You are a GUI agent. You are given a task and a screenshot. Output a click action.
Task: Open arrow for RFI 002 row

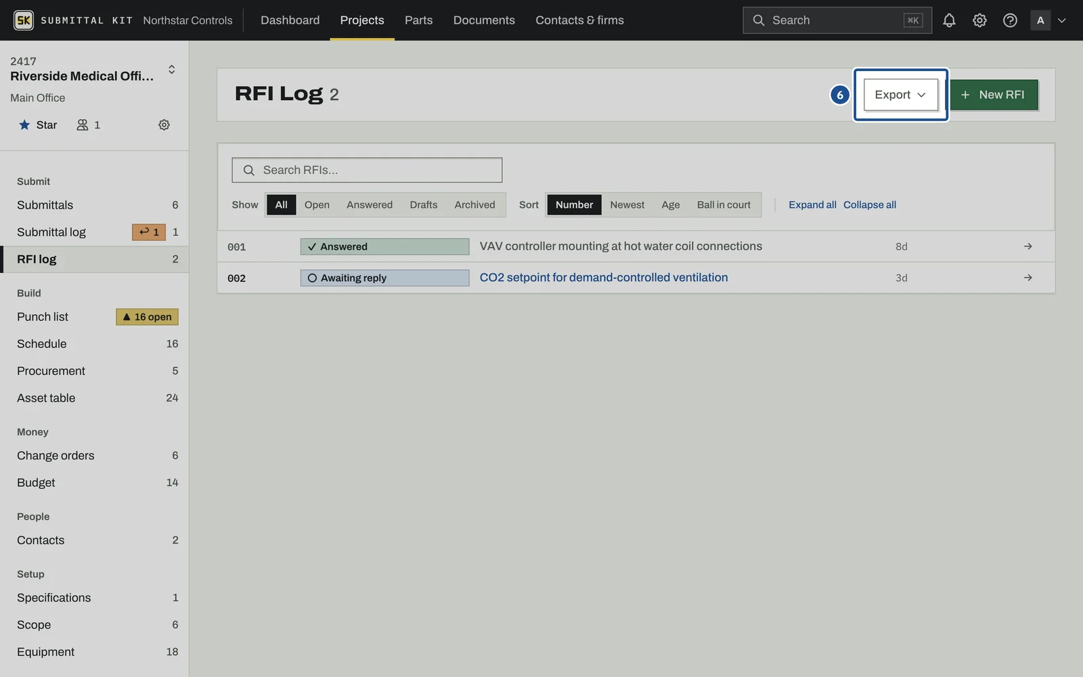coord(1027,278)
